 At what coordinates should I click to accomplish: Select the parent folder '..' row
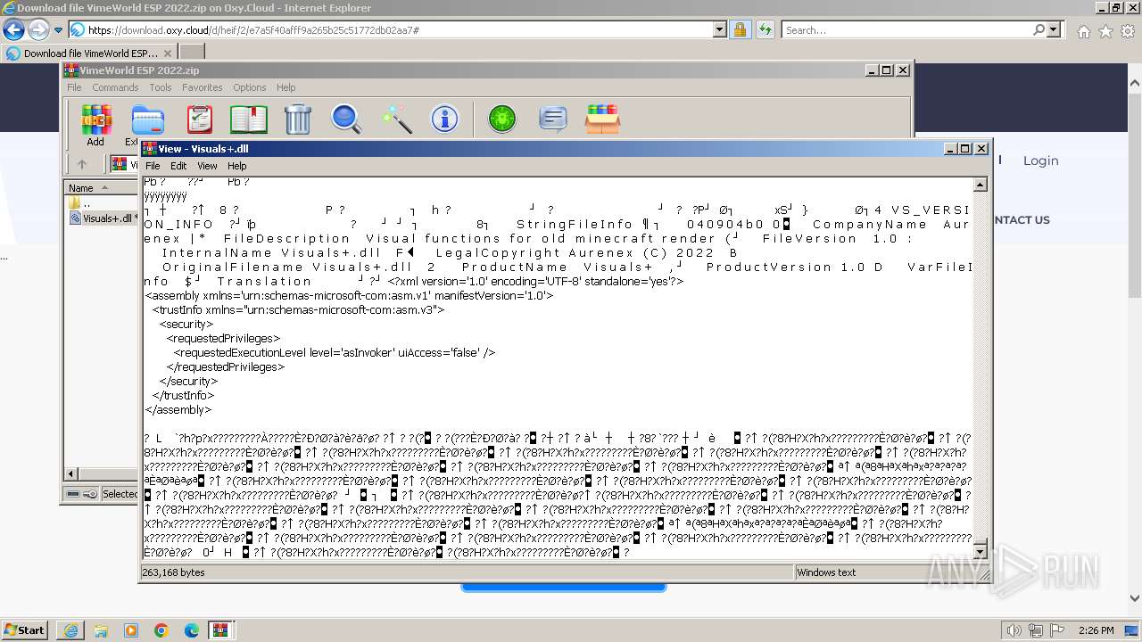pos(101,203)
